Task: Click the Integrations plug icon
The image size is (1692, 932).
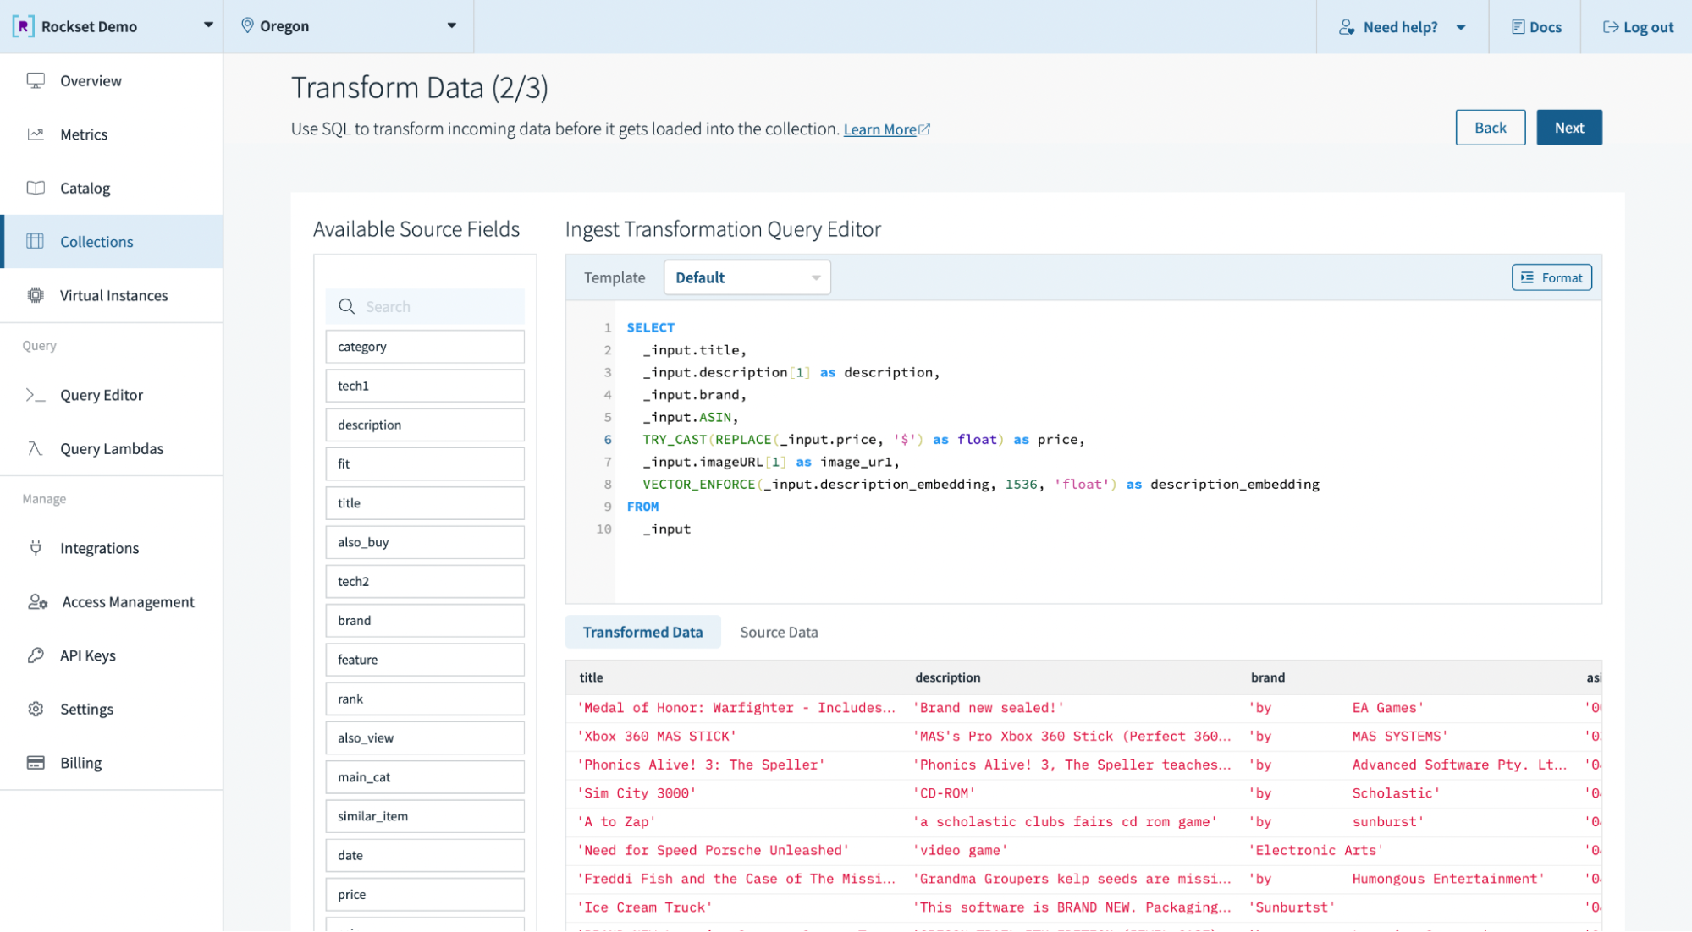Action: (36, 548)
